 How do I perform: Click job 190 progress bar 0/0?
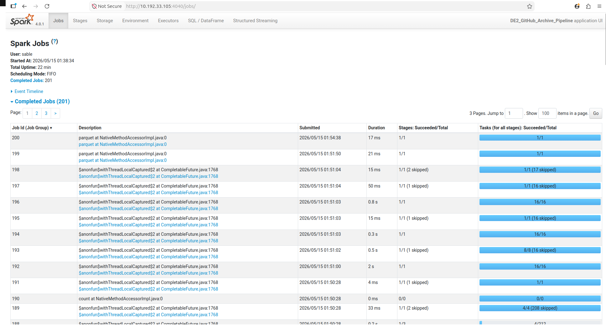coord(540,299)
